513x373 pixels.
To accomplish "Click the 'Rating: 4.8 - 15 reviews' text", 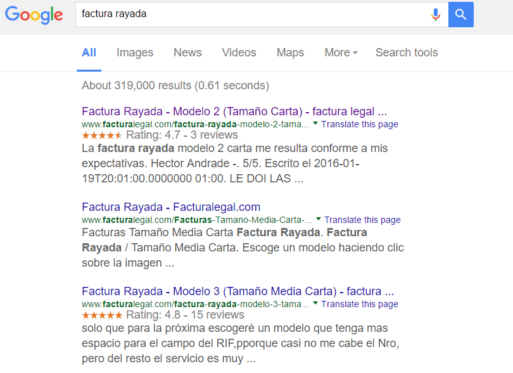I will click(x=185, y=315).
